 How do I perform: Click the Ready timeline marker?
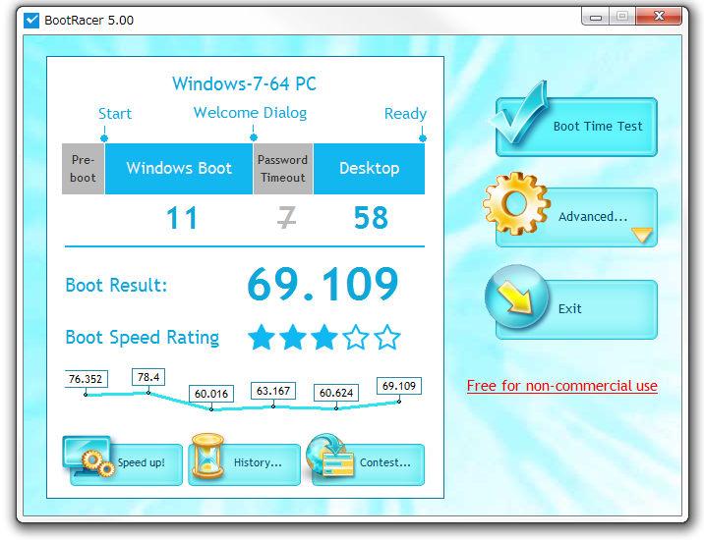(423, 138)
